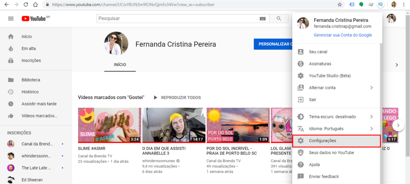
Task: Expand Tema escuro submenu arrow
Action: pyautogui.click(x=371, y=117)
